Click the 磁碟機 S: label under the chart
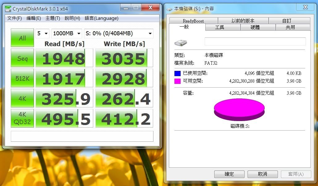This screenshot has height=186, width=318. [240, 126]
